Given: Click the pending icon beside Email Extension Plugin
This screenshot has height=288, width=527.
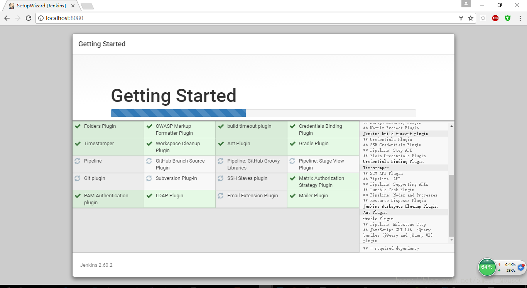Looking at the screenshot, I should [221, 196].
